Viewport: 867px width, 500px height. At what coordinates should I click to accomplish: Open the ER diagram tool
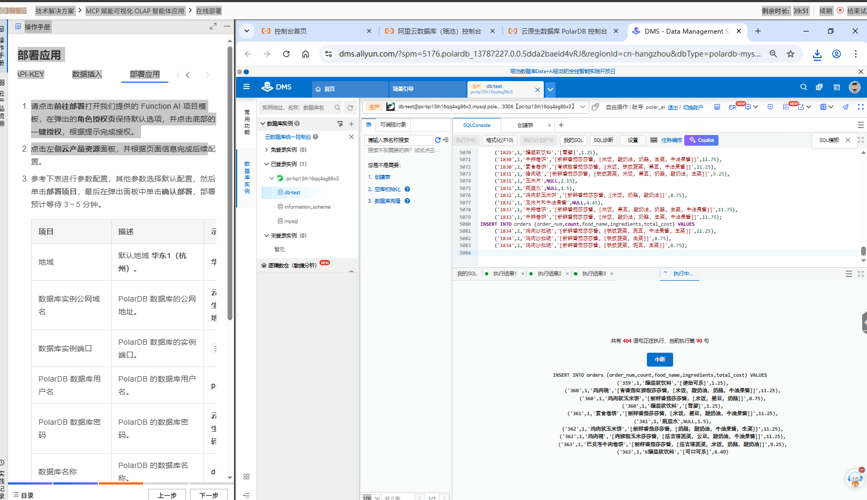pos(732,107)
